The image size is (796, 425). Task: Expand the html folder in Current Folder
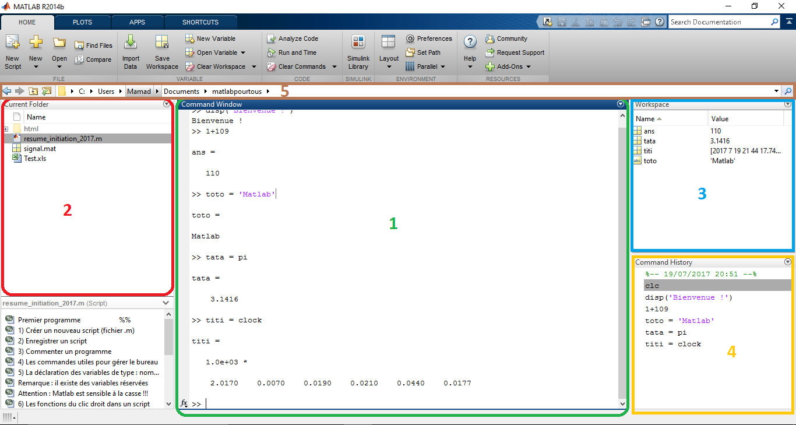6,129
